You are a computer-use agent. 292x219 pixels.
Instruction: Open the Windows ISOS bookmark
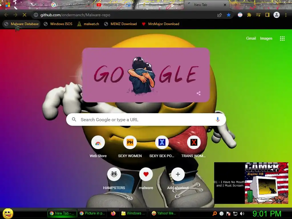[x=58, y=24]
